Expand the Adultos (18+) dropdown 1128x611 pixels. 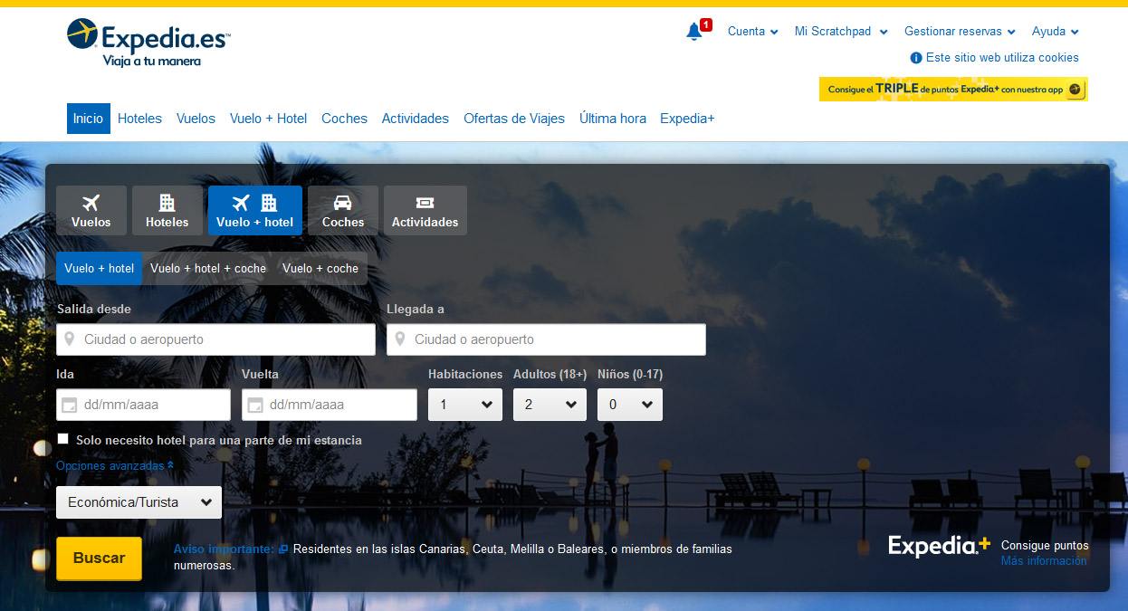[550, 405]
